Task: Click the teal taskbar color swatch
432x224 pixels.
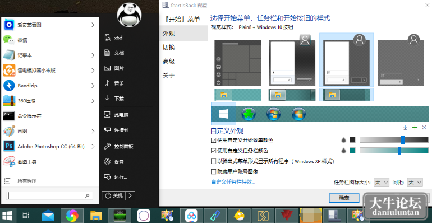Action: [x=352, y=150]
